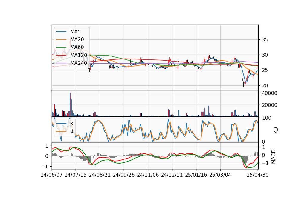
Task: Click the blue MA5 line swatch in legend
Action: (x=61, y=32)
